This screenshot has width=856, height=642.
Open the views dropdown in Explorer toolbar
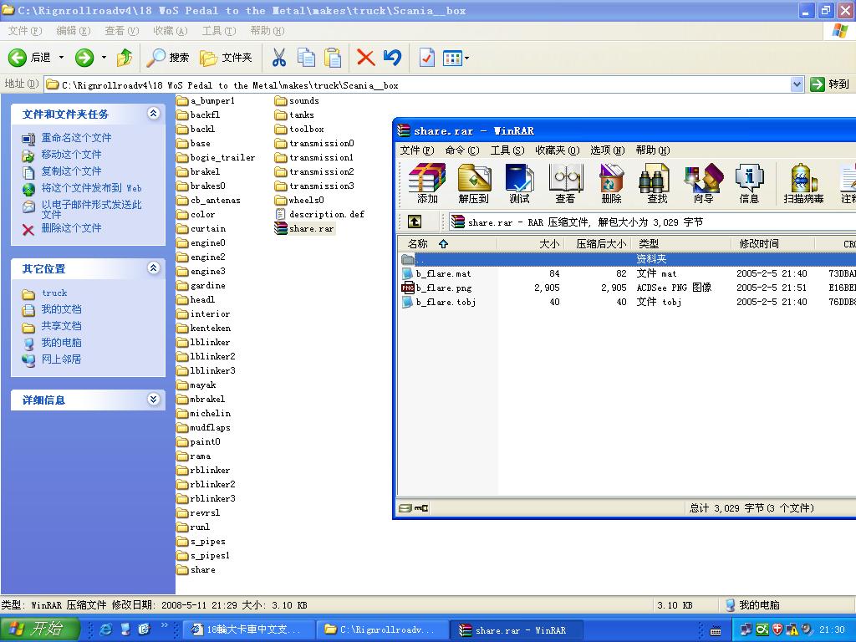pos(456,58)
